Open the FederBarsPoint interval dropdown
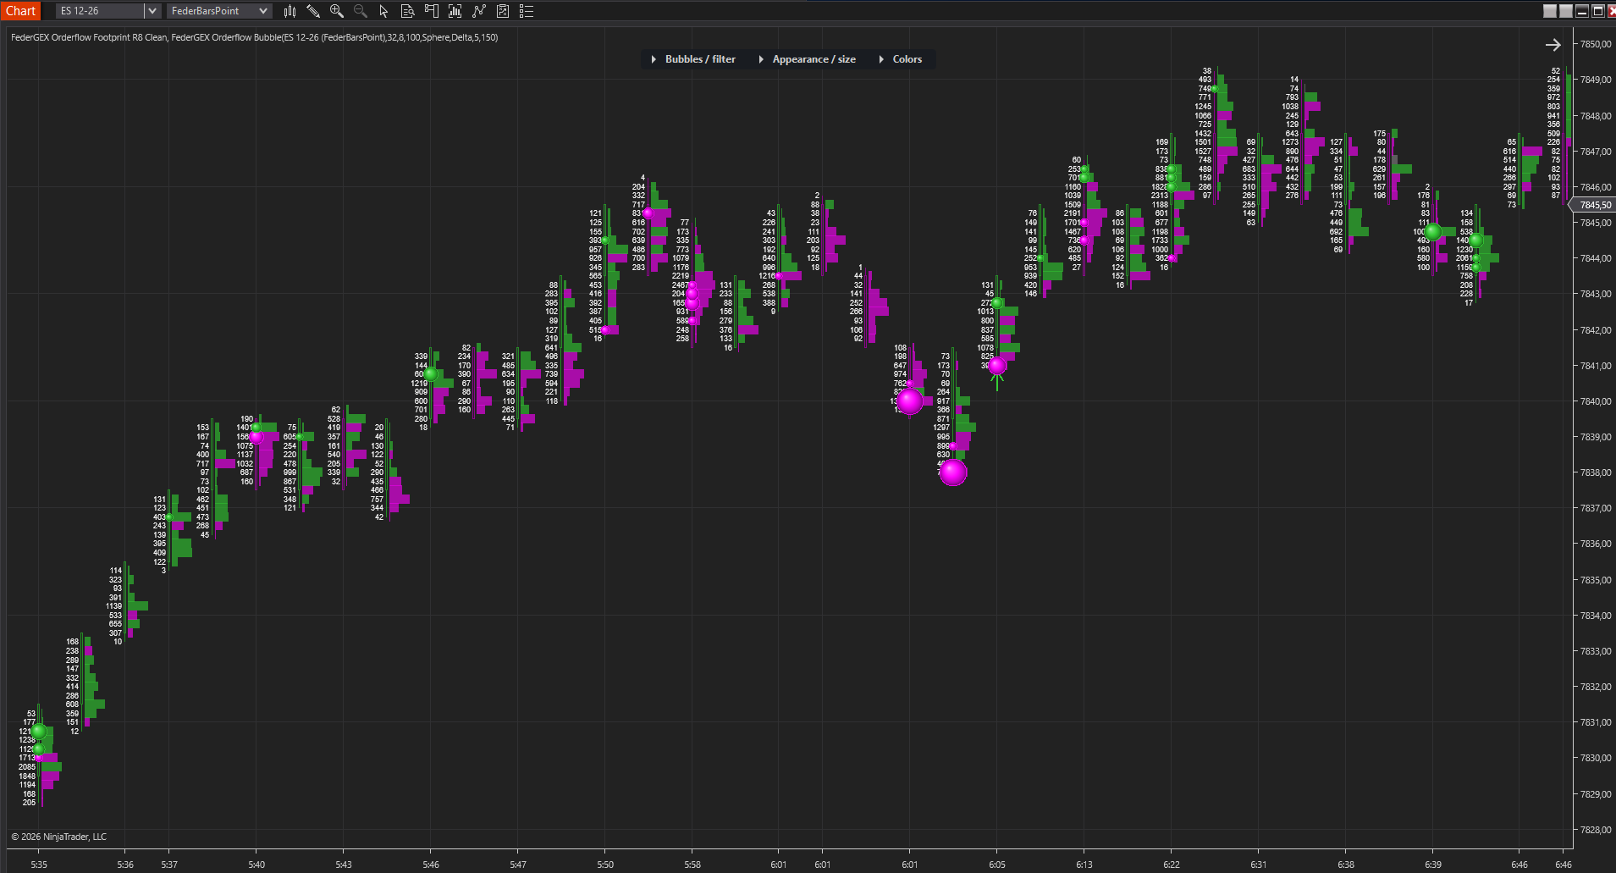Viewport: 1616px width, 873px height. pyautogui.click(x=218, y=11)
